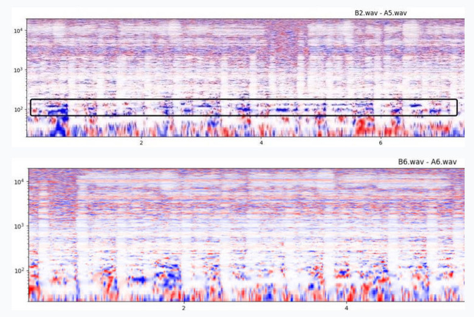Select the 10^3 y-axis label of the B6.wav plot
The image size is (474, 317).
point(19,226)
